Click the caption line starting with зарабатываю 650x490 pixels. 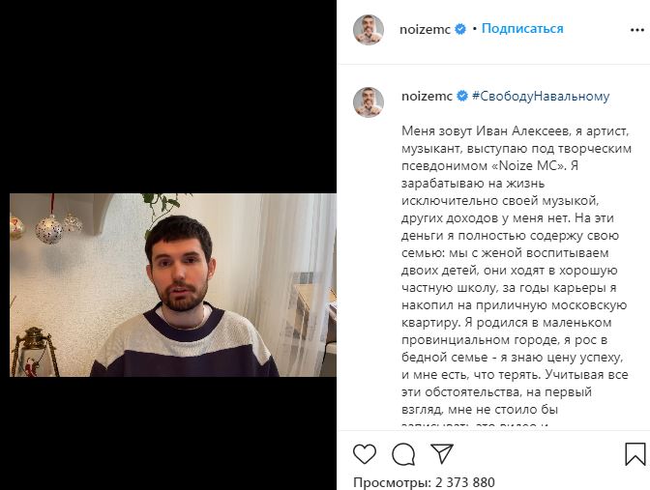tap(473, 183)
